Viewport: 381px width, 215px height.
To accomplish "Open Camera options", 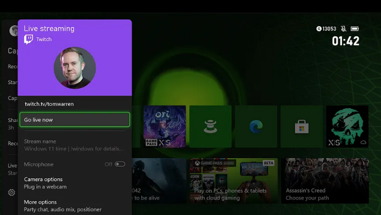I will coord(75,183).
